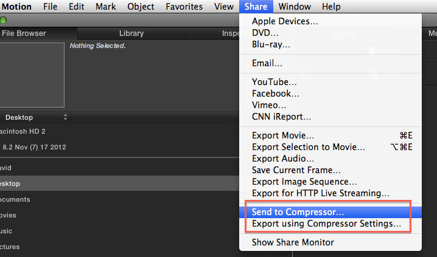The width and height of the screenshot is (437, 257).
Task: Open the Edit menu
Action: [x=76, y=7]
